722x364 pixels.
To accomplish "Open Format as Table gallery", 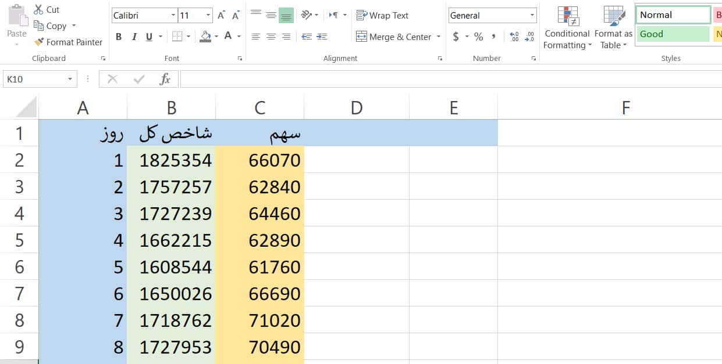I will click(613, 27).
